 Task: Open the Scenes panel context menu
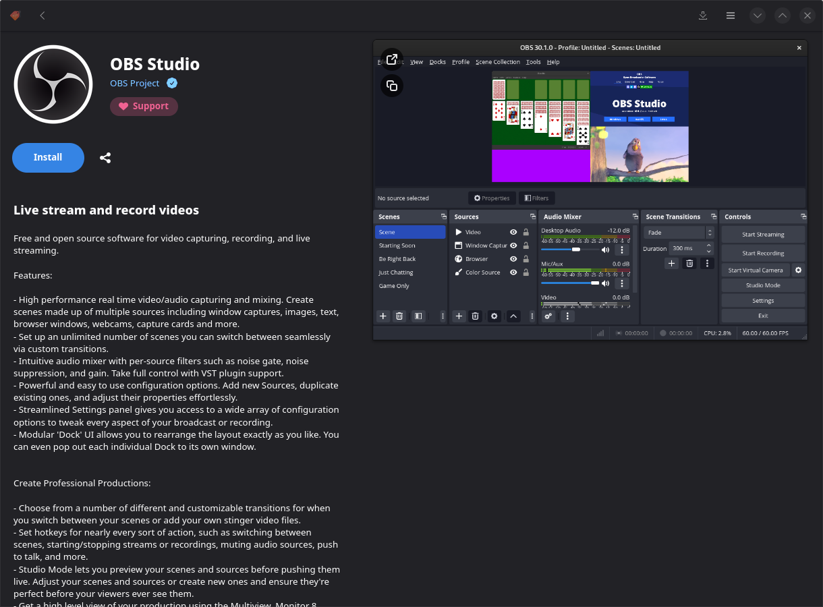[x=443, y=316]
